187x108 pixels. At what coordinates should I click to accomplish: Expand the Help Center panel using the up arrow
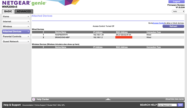[108, 99]
